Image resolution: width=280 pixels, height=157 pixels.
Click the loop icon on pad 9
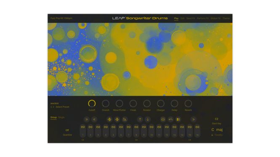144,127
